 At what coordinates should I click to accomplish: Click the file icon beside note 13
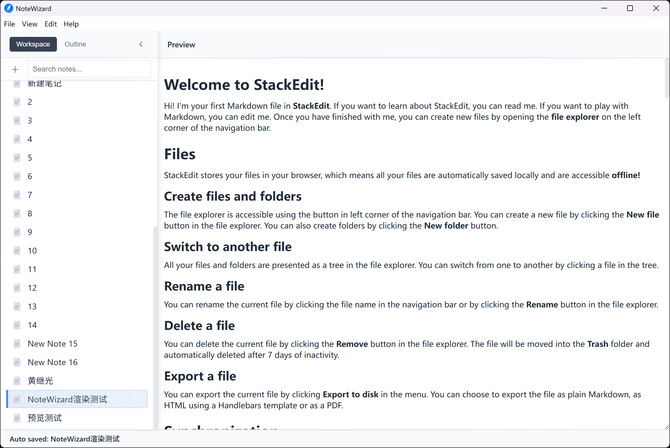(17, 306)
